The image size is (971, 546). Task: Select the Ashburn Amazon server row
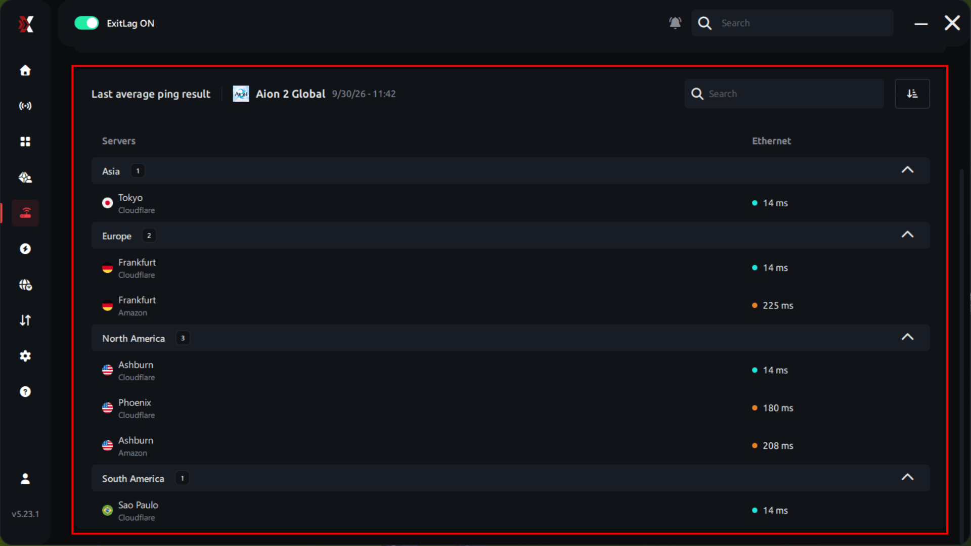511,446
